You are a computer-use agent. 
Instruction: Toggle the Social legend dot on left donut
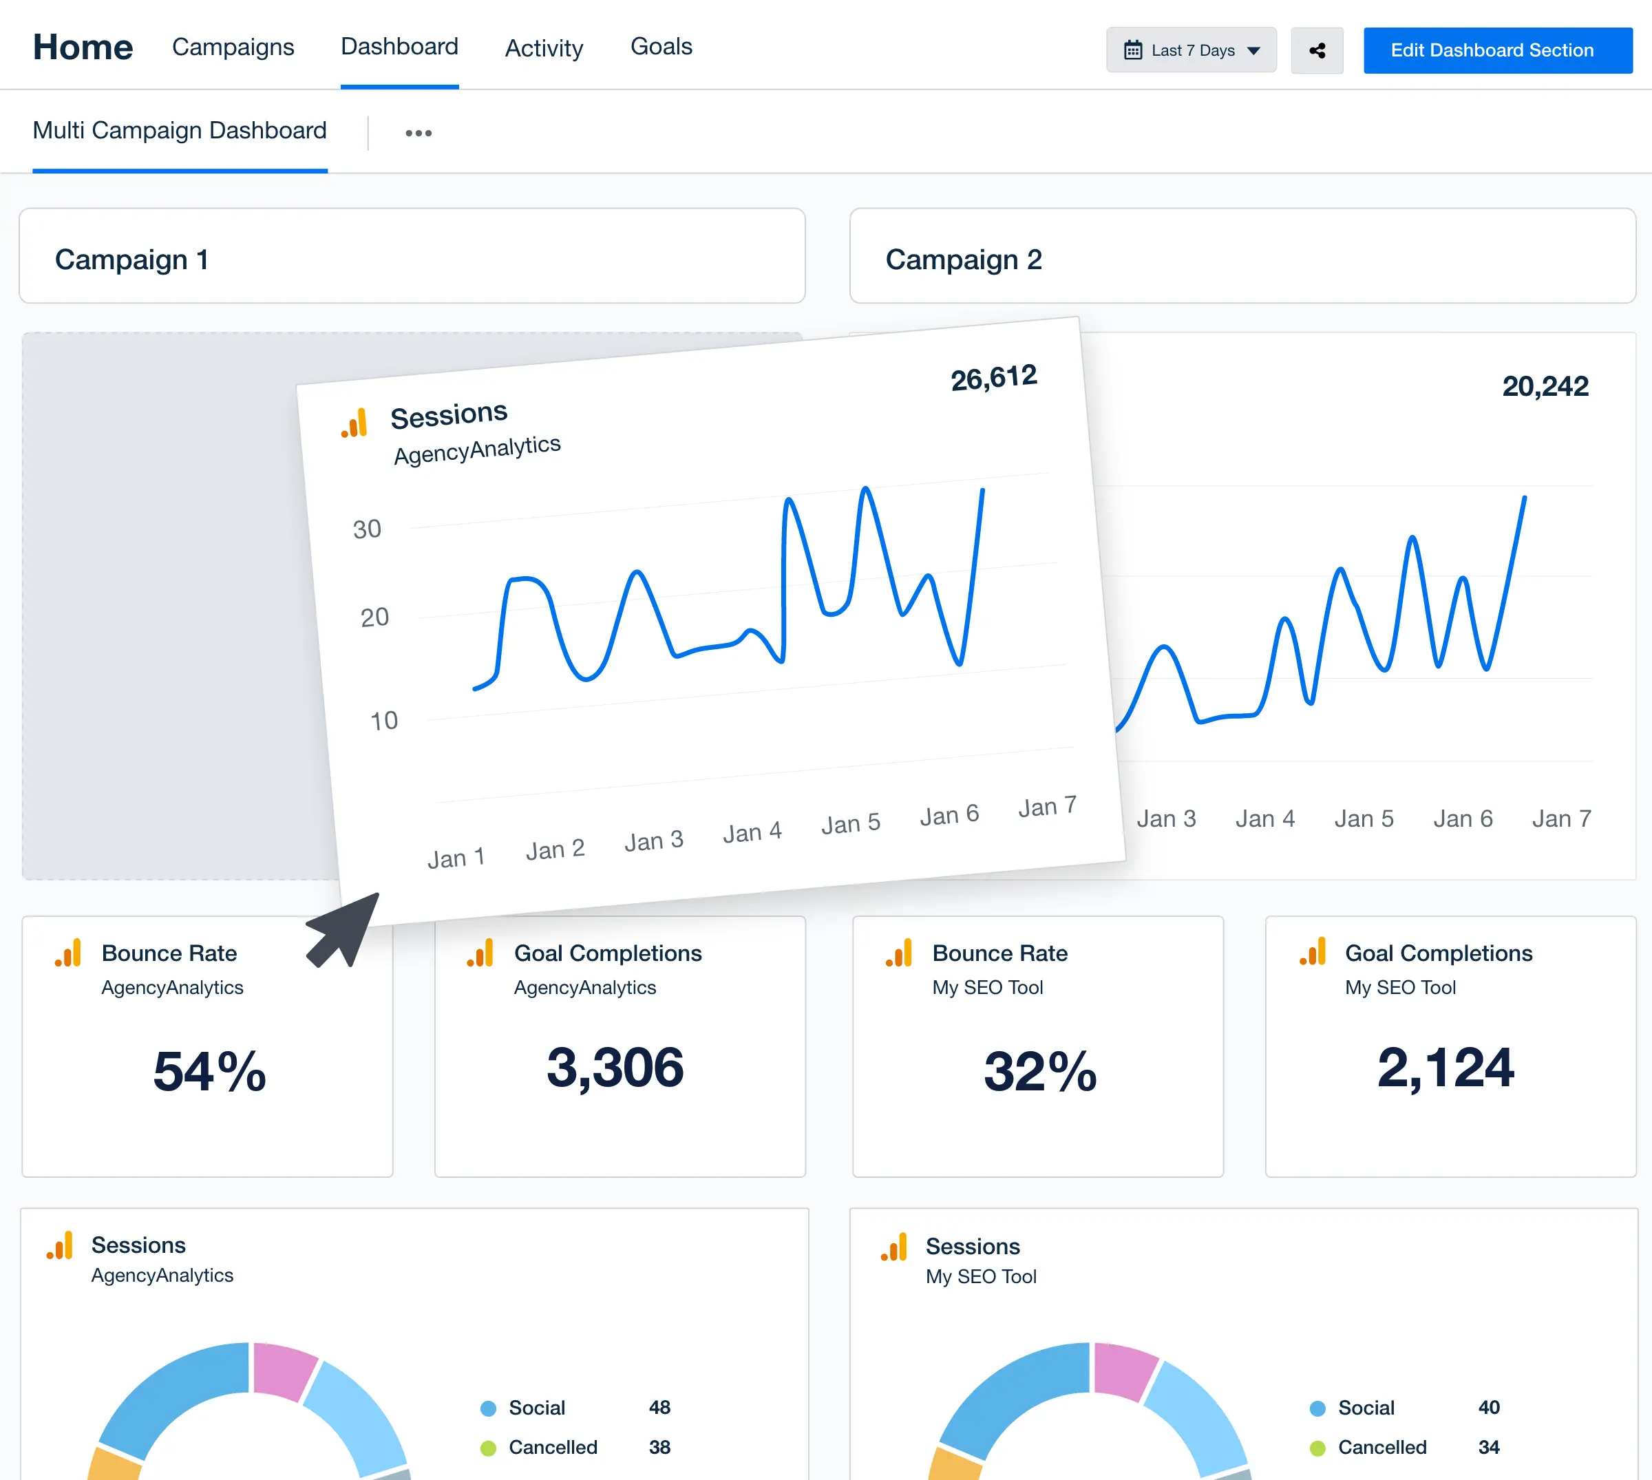pyautogui.click(x=489, y=1408)
